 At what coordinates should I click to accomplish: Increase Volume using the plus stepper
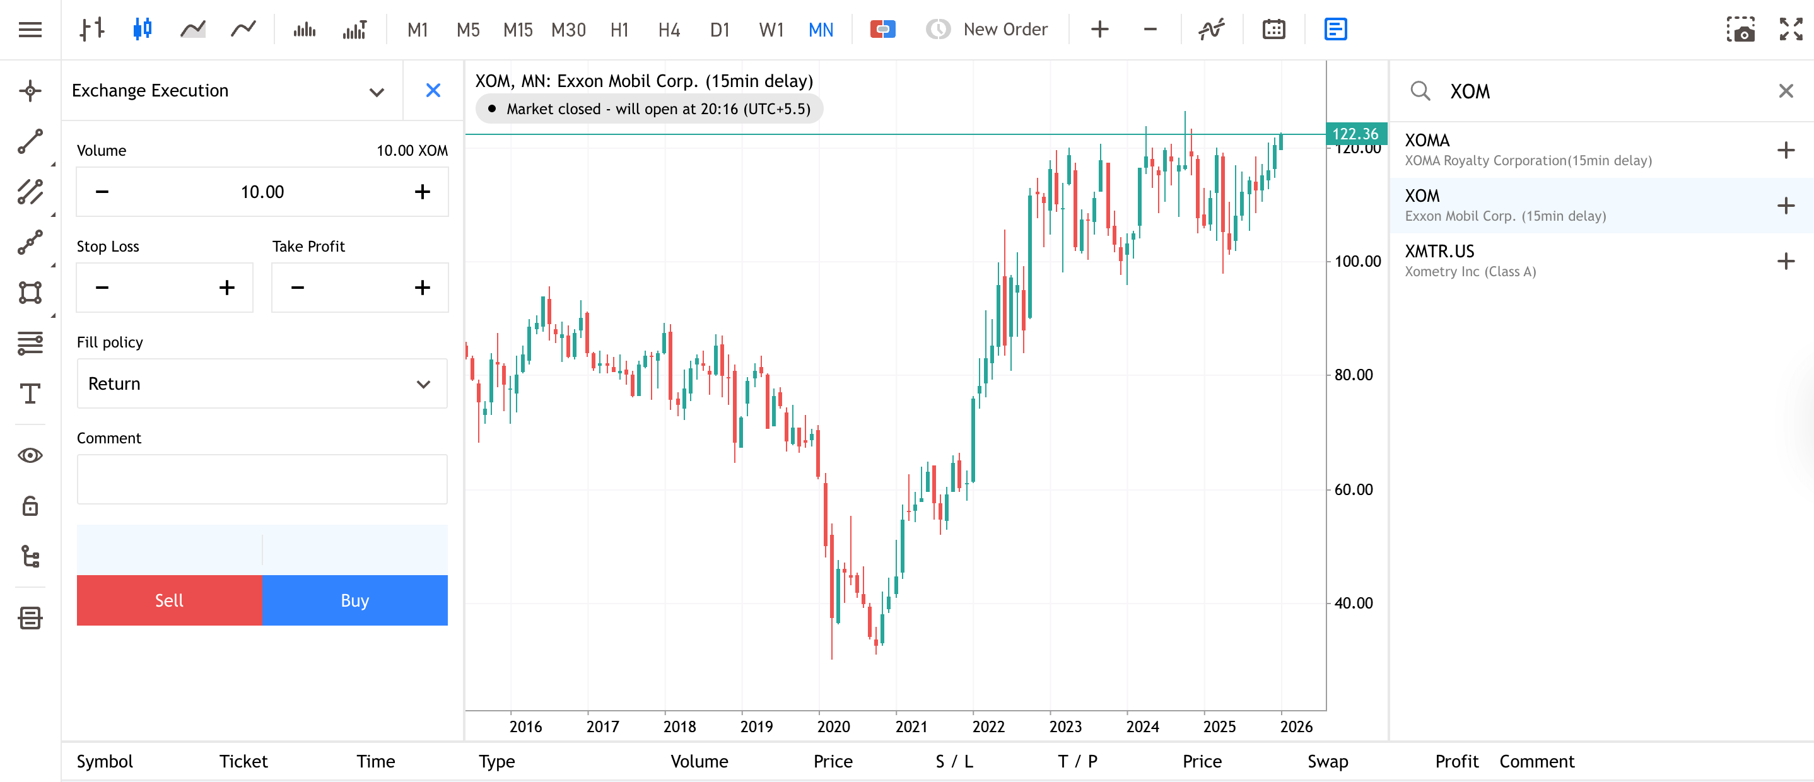tap(421, 190)
